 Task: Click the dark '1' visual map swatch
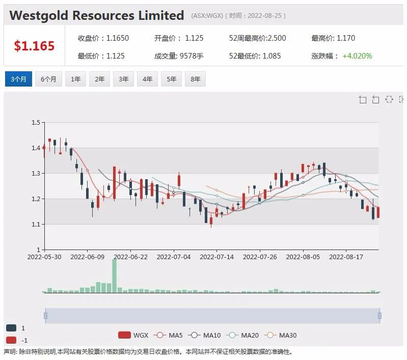coord(11,328)
